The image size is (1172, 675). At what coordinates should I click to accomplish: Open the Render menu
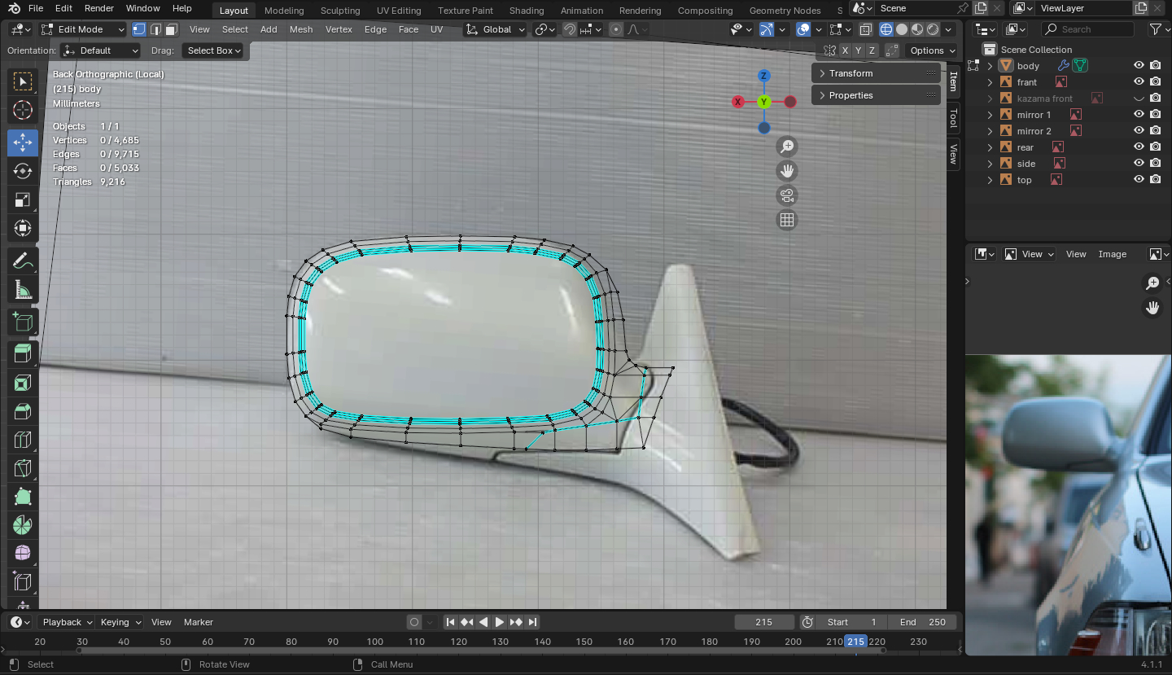(99, 8)
